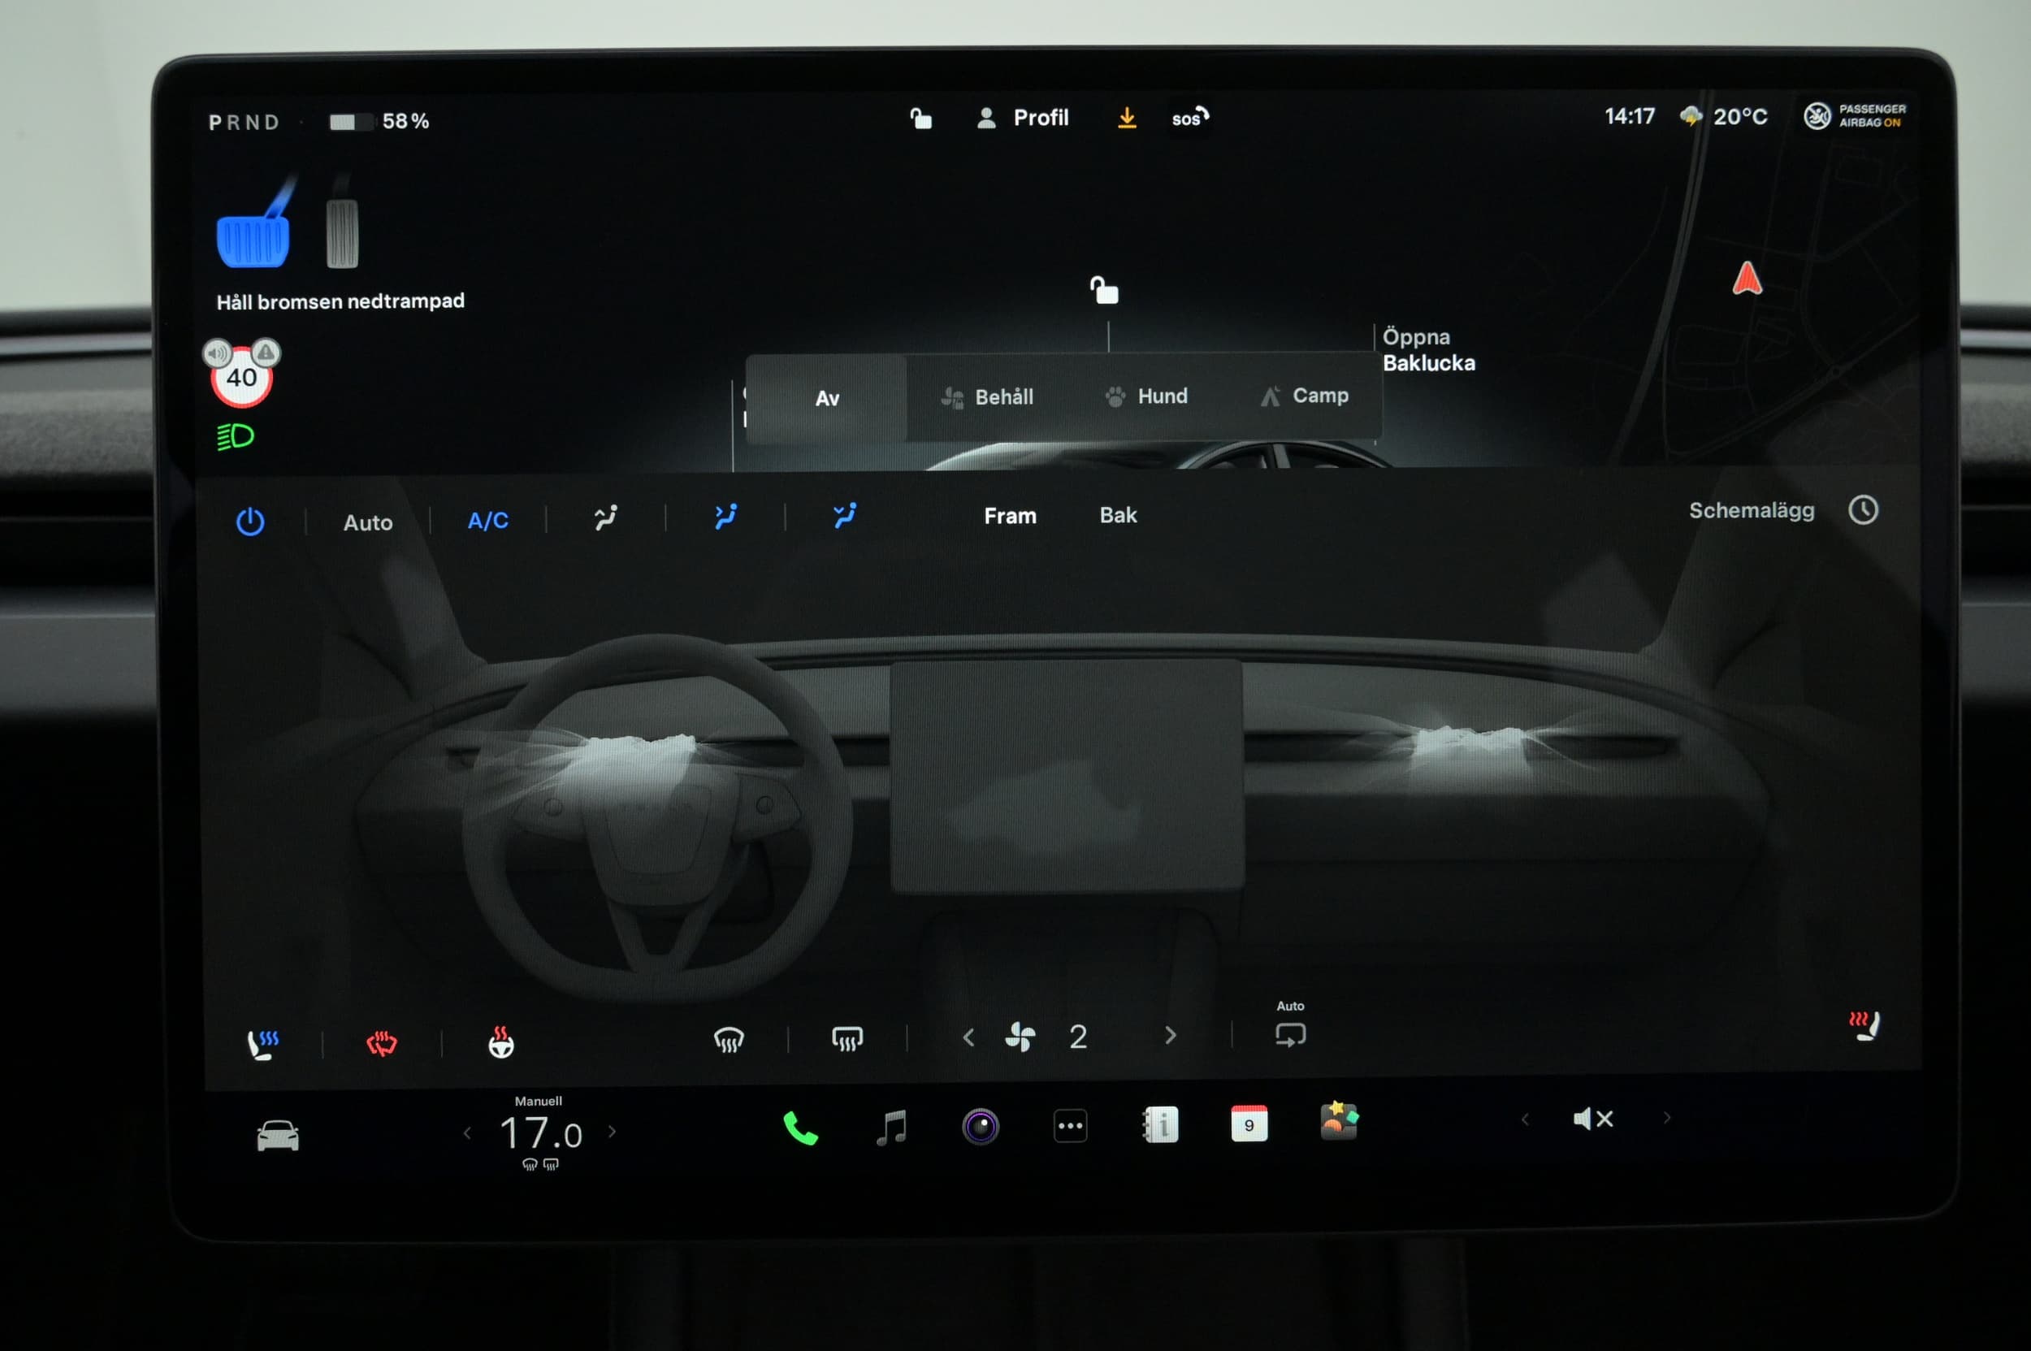Image resolution: width=2031 pixels, height=1351 pixels.
Task: Select Hund dog mode
Action: tap(1146, 396)
